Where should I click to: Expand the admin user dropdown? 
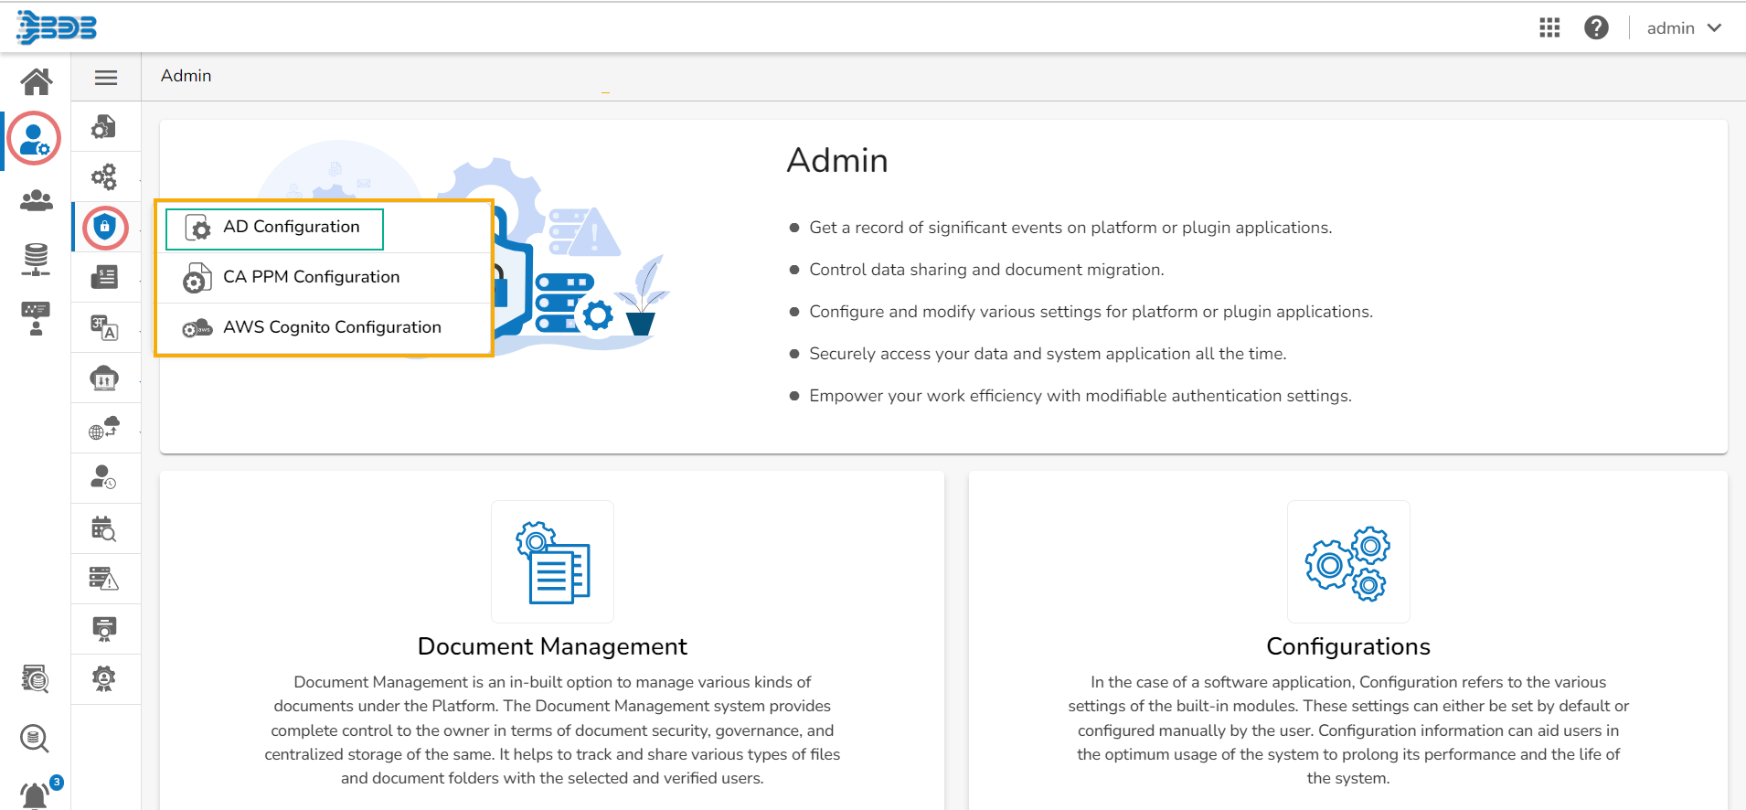click(1684, 28)
